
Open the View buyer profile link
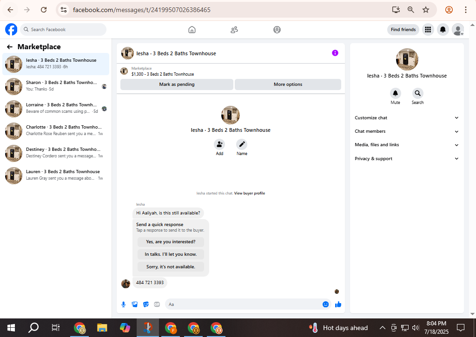[x=250, y=193]
